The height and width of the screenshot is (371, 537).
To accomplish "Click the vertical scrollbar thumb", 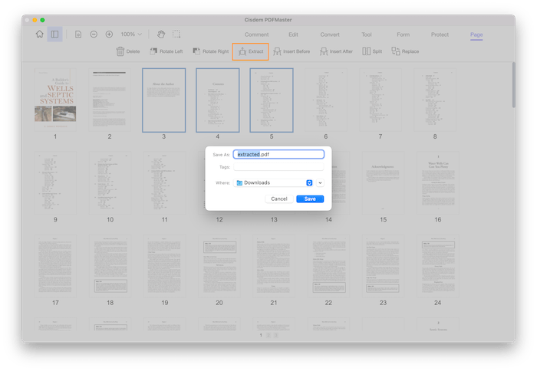I will click(514, 84).
